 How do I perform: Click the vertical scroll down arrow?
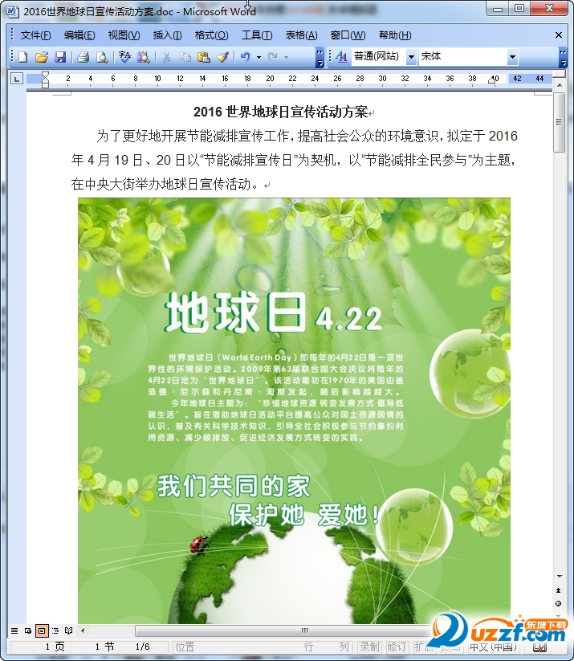click(x=560, y=577)
